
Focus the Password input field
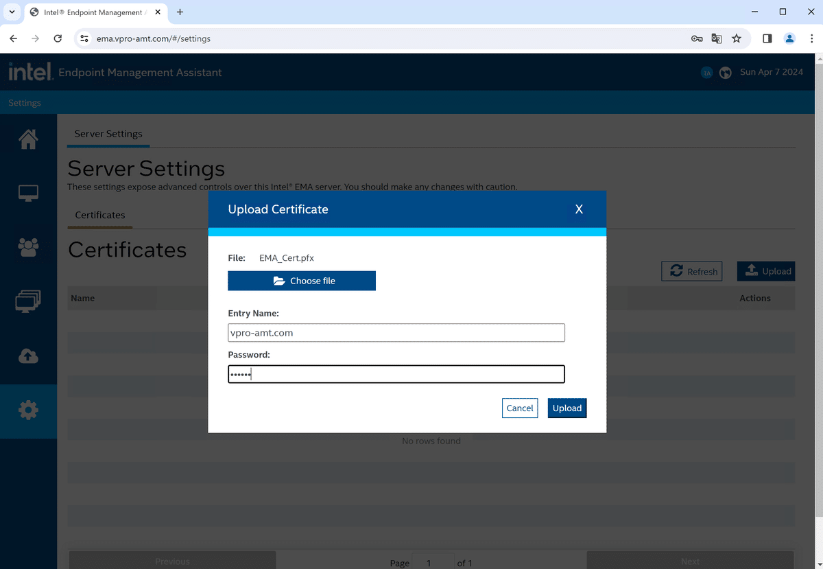[396, 374]
